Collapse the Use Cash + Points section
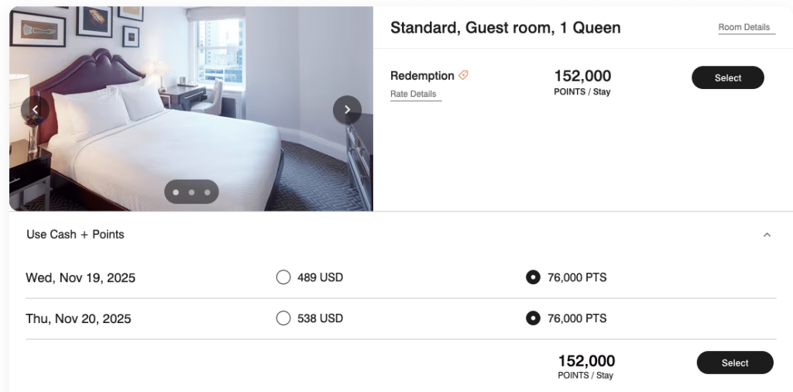Screen dimensions: 793x392 point(767,235)
